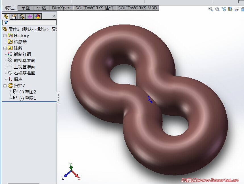
Task: Click the filter funnel icon
Action: coord(6,23)
